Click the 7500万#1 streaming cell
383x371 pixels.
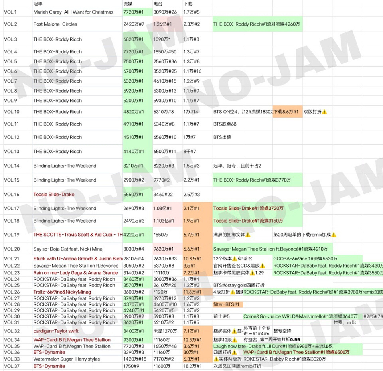(x=138, y=61)
